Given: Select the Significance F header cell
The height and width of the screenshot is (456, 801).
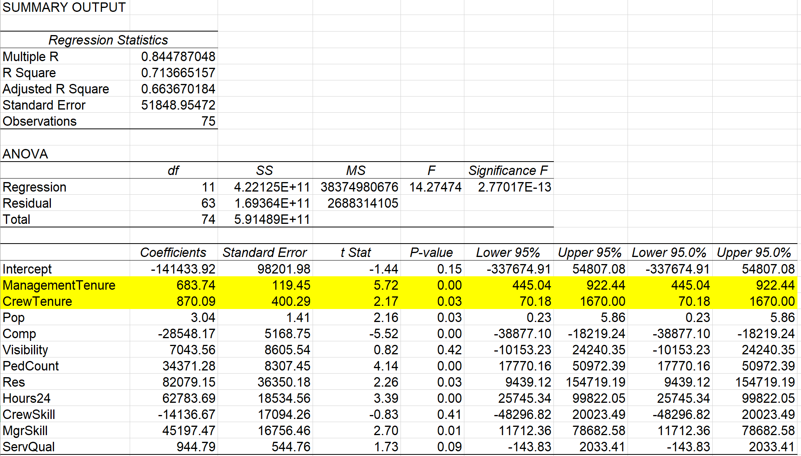Looking at the screenshot, I should (508, 170).
